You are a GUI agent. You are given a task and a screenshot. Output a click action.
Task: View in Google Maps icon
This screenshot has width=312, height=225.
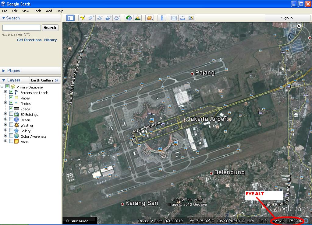click(191, 18)
